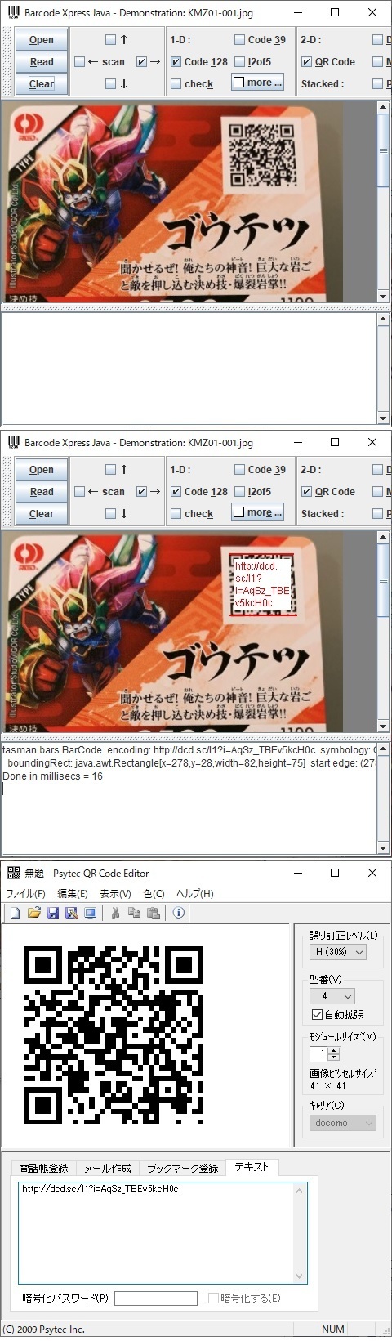Open the 誤り訂正レベル H (30%) dropdown

(x=338, y=952)
